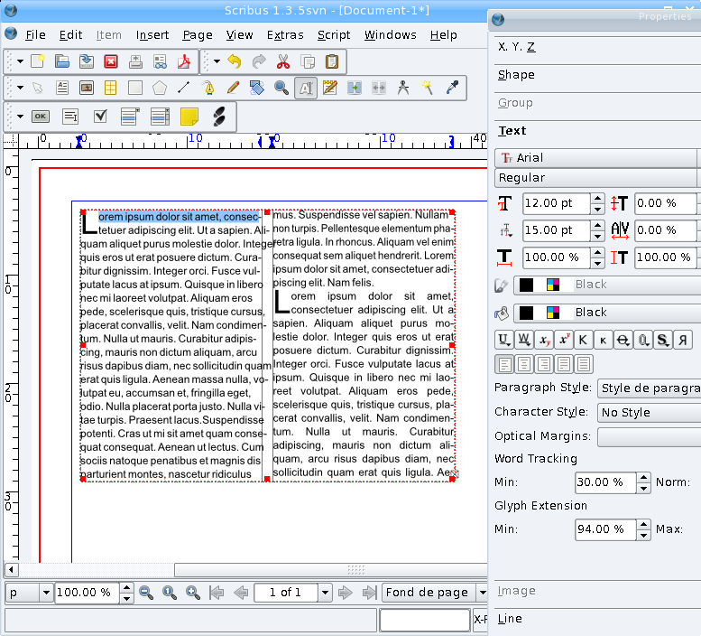This screenshot has width=701, height=636.
Task: Choose the Insert Polygon tool
Action: click(x=160, y=89)
